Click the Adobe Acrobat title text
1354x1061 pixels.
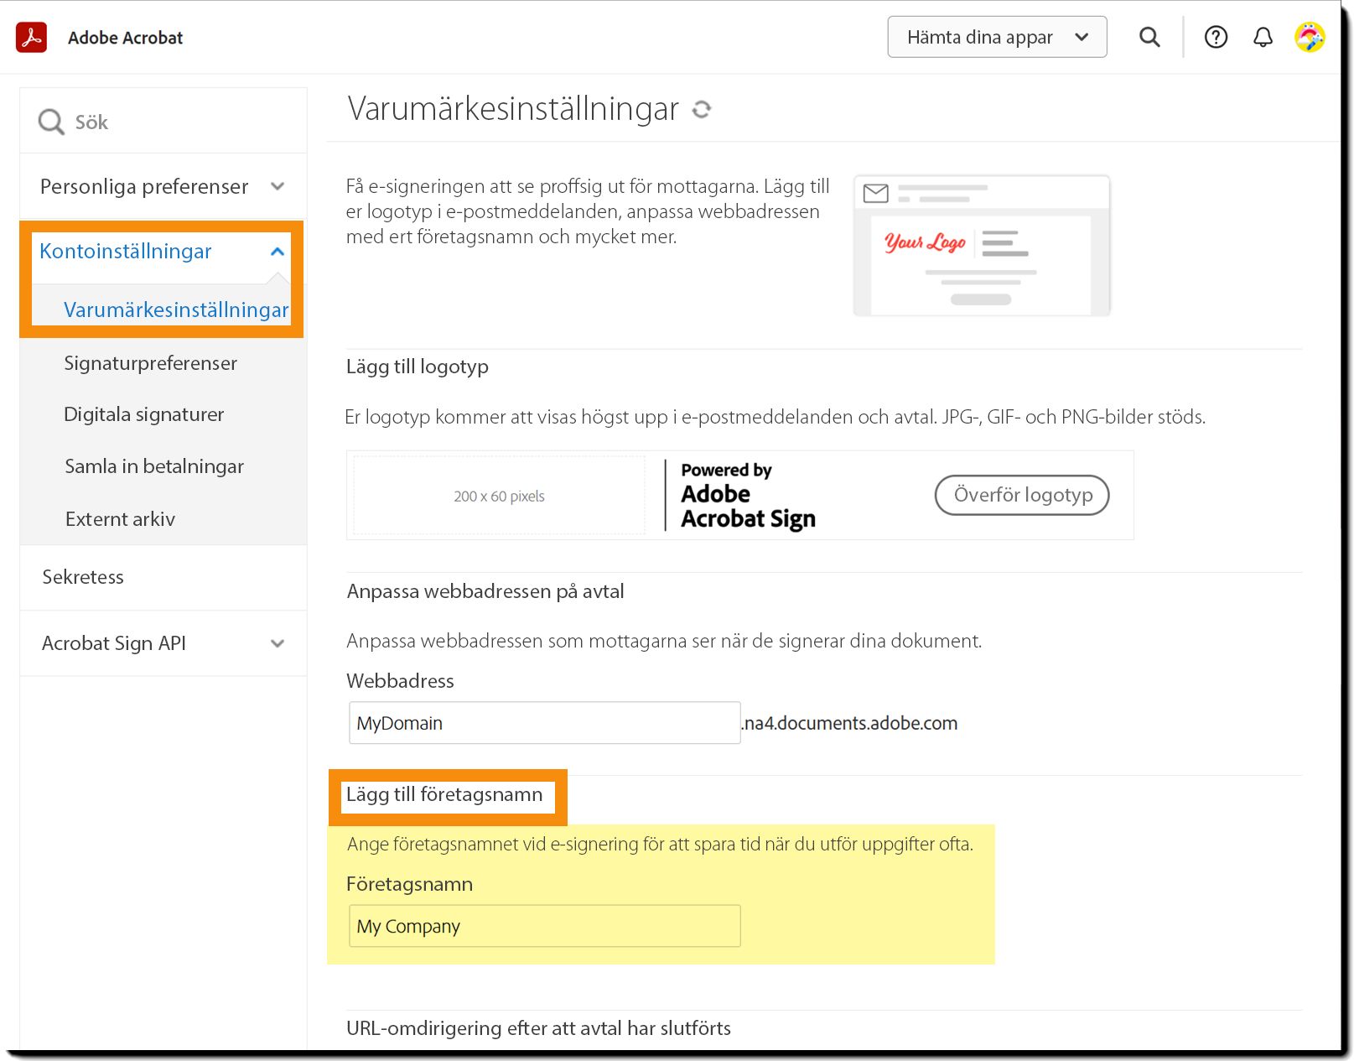pyautogui.click(x=126, y=38)
